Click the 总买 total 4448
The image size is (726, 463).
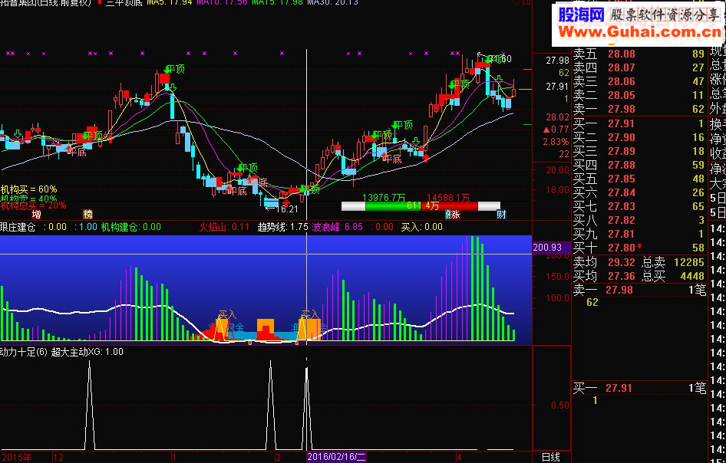pyautogui.click(x=692, y=276)
